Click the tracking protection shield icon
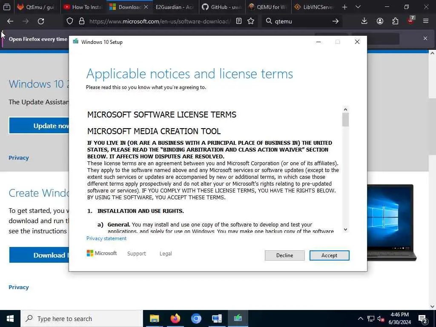 pyautogui.click(x=70, y=21)
